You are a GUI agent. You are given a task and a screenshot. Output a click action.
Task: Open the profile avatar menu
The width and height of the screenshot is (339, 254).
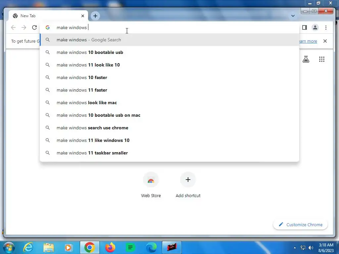coord(315,27)
